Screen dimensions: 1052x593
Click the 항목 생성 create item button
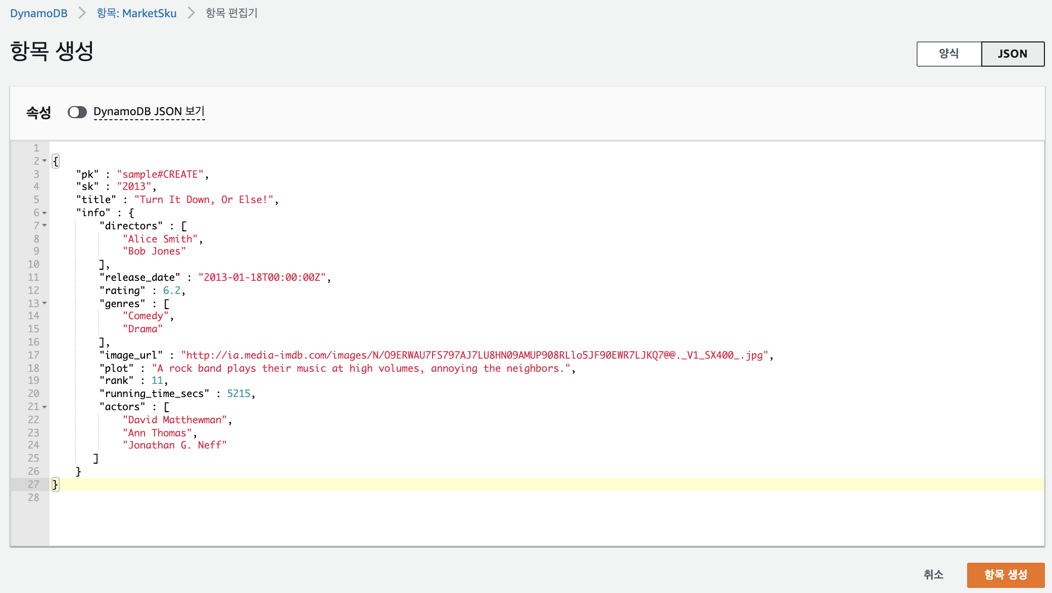click(x=1005, y=575)
